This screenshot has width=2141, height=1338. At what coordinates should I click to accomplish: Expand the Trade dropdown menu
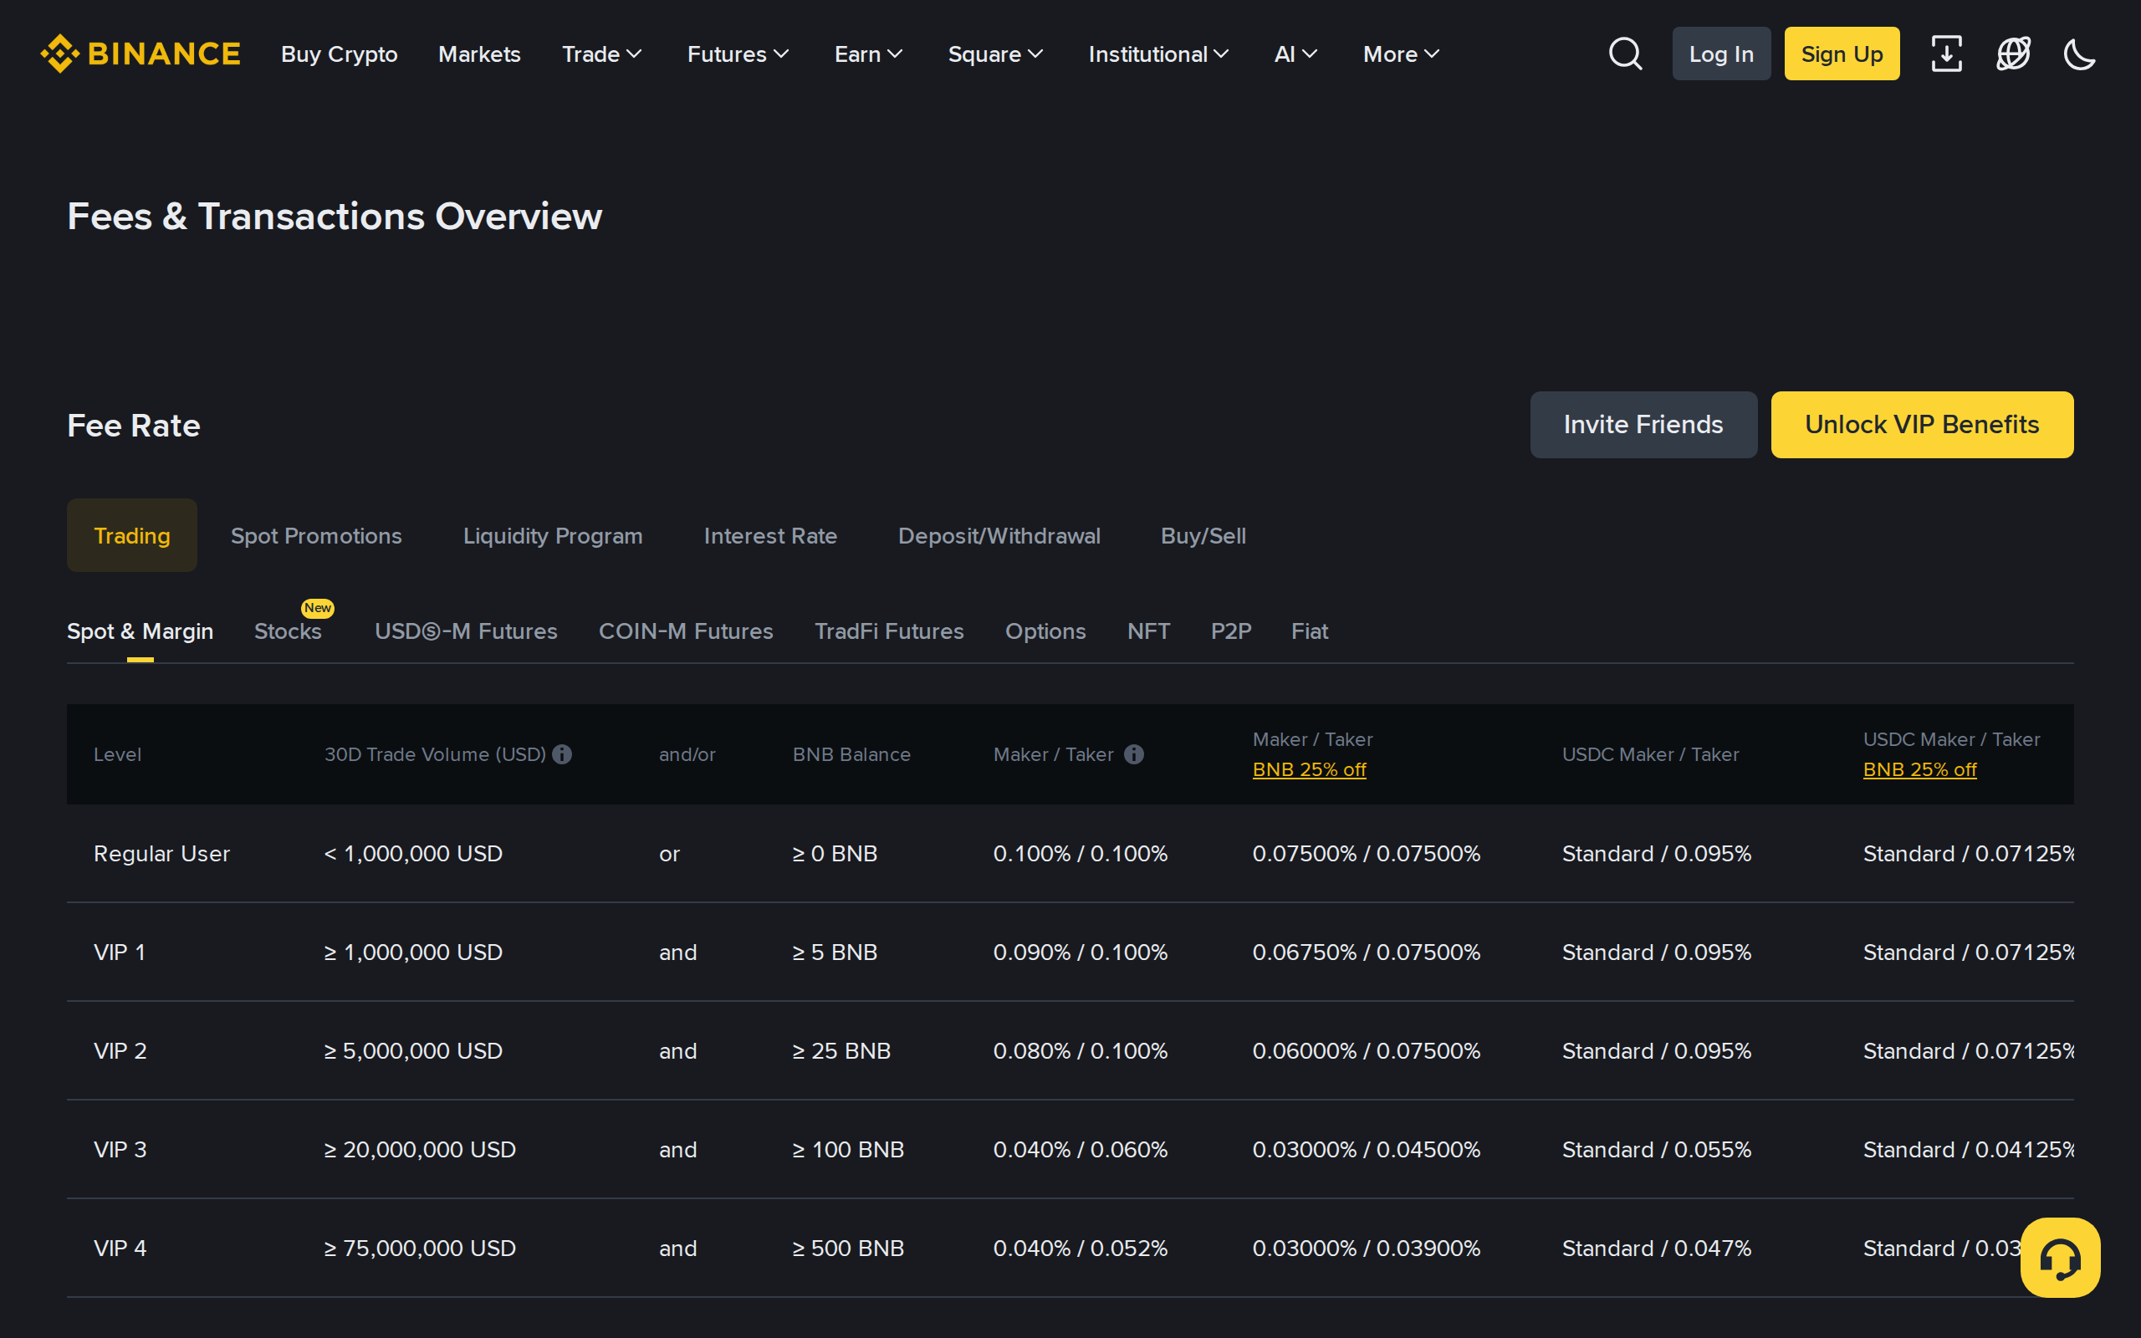pyautogui.click(x=601, y=54)
